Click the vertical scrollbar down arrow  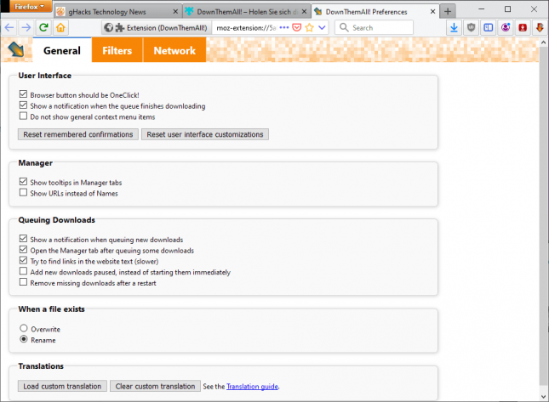coord(543,397)
